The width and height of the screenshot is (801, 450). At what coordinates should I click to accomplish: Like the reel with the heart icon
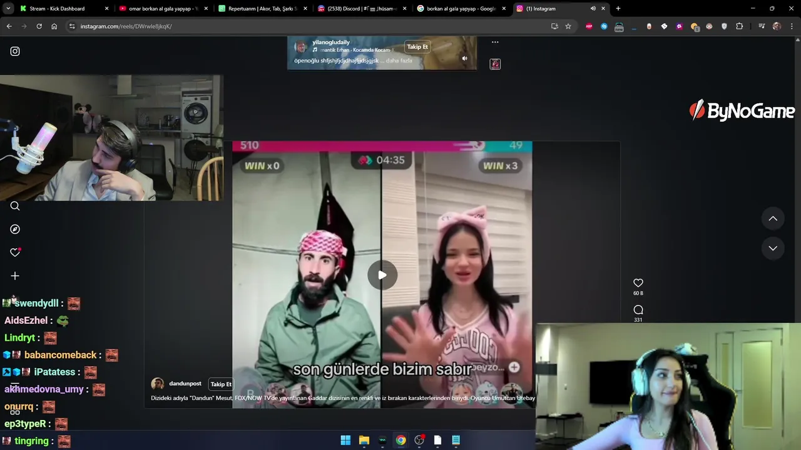pos(638,283)
